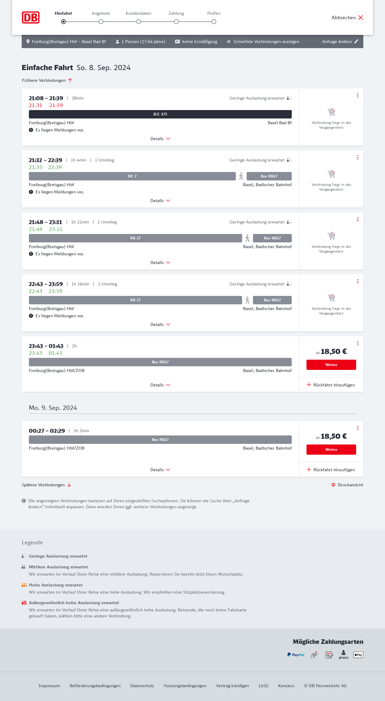This screenshot has width=385, height=701.
Task: Click the DB logo
Action: (x=31, y=17)
